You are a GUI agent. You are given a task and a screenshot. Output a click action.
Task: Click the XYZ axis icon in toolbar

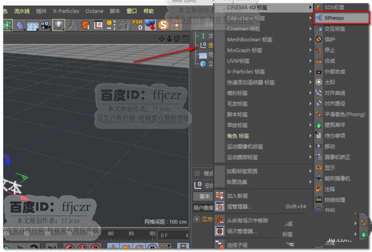coord(111,25)
